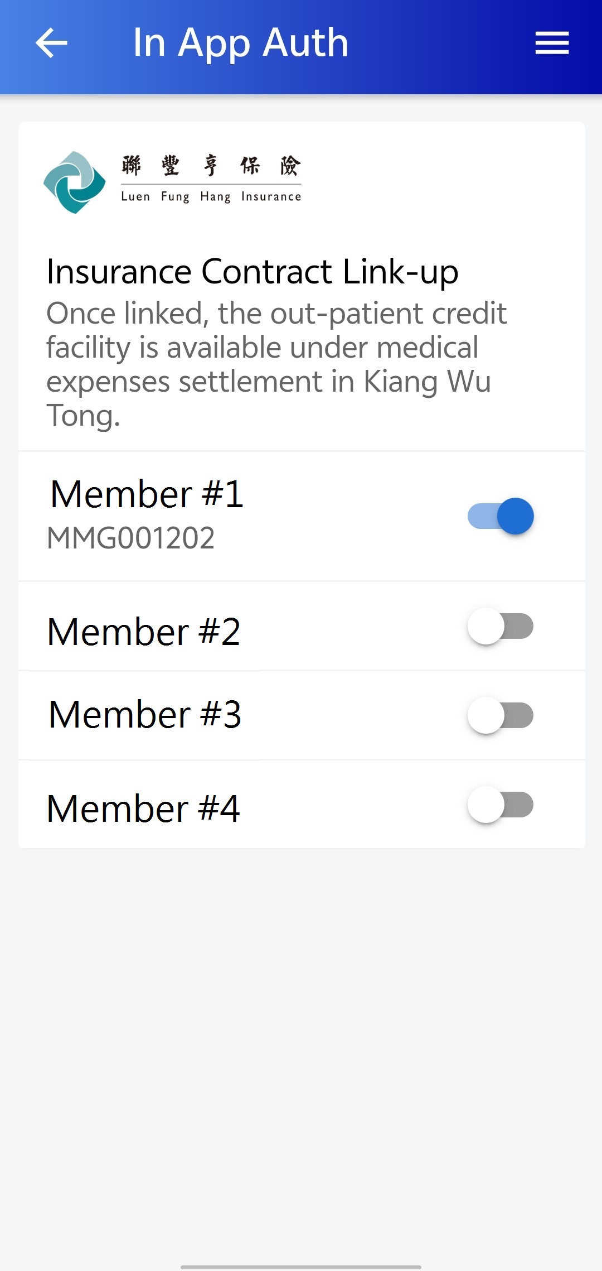Click the Chinese insurance company name
This screenshot has height=1271, width=602.
(x=211, y=166)
